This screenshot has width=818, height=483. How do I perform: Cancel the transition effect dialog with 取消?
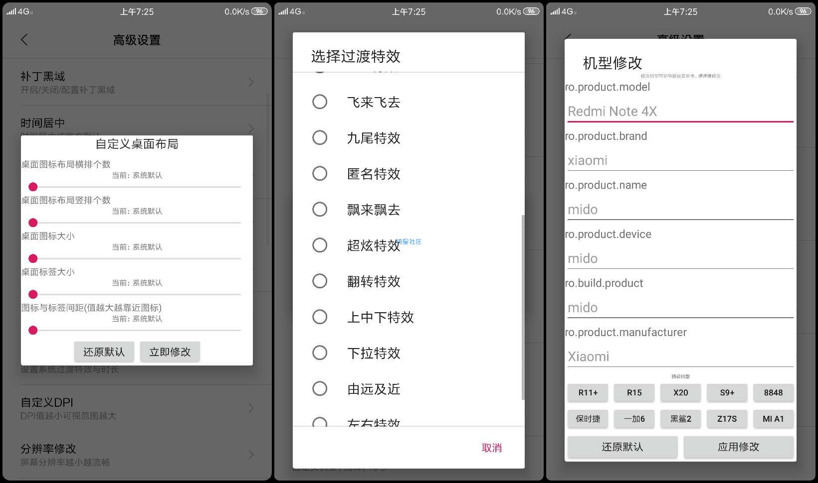[491, 448]
